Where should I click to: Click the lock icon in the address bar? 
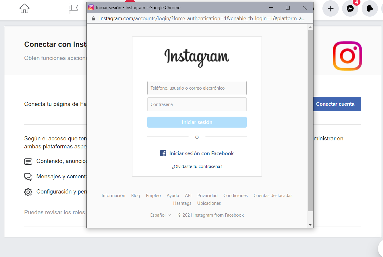[x=93, y=18]
